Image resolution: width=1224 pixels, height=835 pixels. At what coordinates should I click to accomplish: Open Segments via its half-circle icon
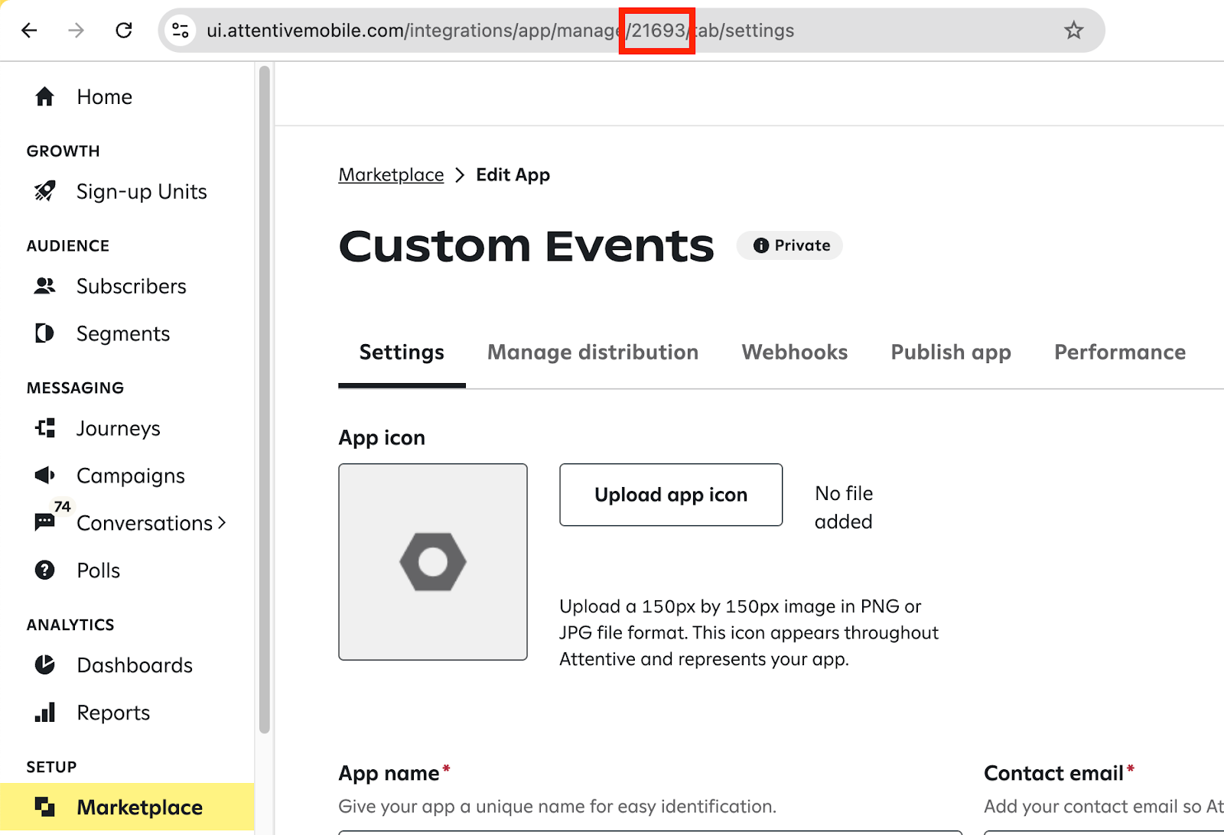44,333
